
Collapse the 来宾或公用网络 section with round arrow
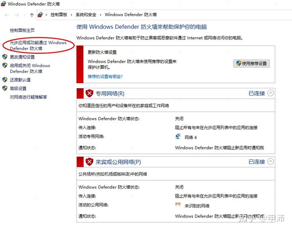click(271, 162)
